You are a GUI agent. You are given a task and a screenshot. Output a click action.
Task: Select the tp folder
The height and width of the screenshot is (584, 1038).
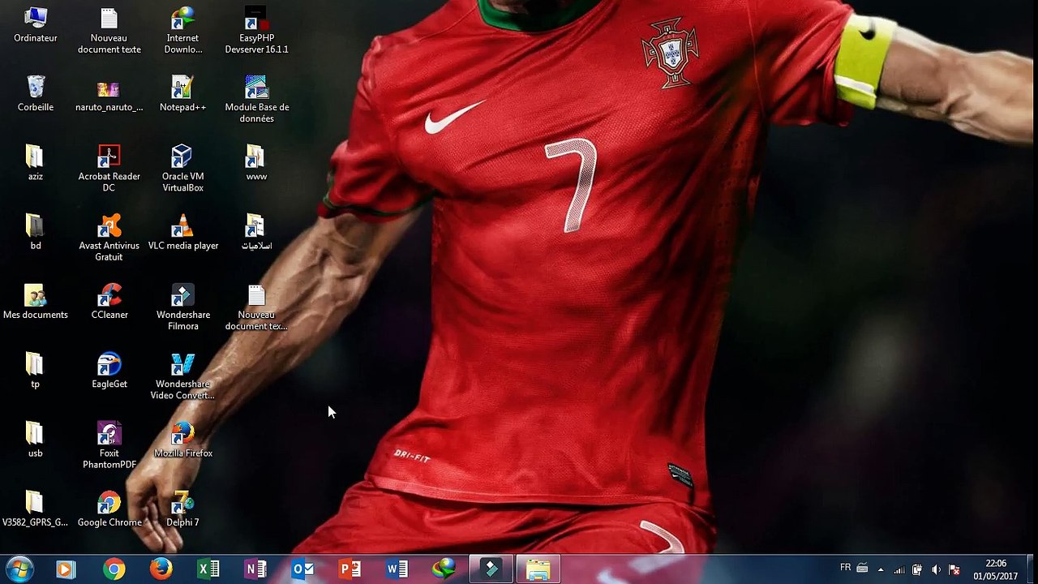pyautogui.click(x=36, y=371)
